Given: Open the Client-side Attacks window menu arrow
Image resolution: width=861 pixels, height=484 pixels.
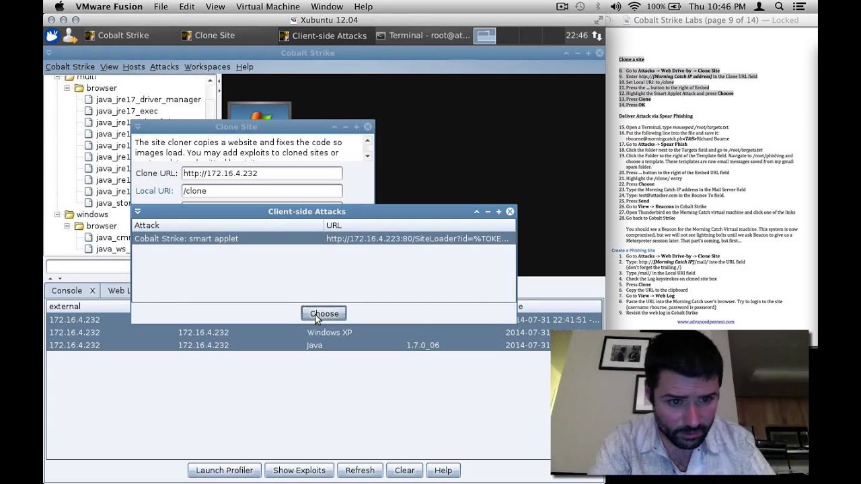Looking at the screenshot, I should coord(137,211).
